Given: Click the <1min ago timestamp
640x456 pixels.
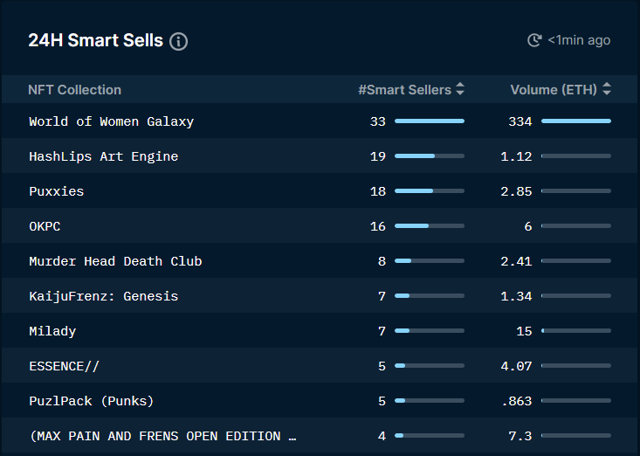Looking at the screenshot, I should [x=579, y=40].
